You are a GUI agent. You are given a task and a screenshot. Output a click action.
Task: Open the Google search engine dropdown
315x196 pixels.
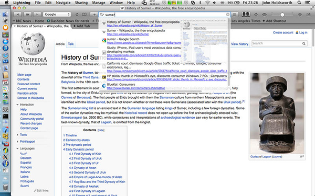[57, 15]
